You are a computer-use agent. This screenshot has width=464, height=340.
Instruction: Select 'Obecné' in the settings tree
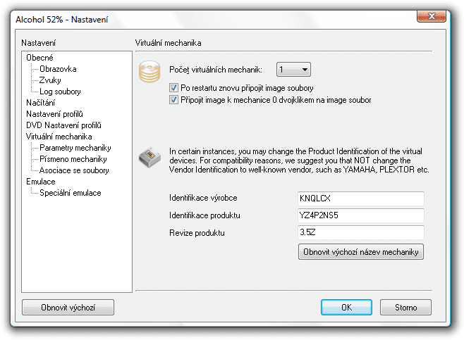[40, 58]
